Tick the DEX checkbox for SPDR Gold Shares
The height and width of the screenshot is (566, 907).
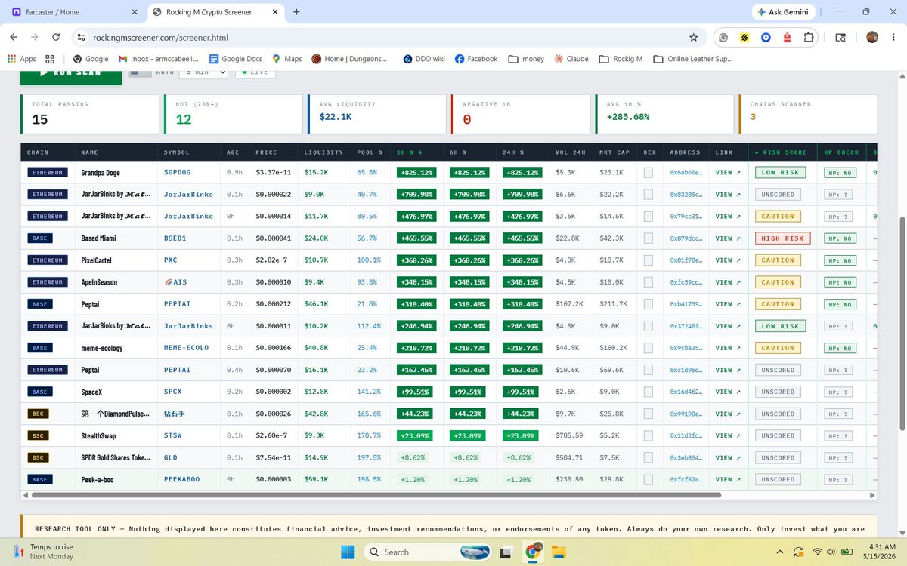coord(649,457)
